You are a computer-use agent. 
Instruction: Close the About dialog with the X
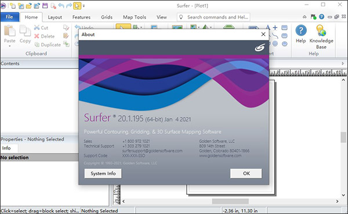263,34
